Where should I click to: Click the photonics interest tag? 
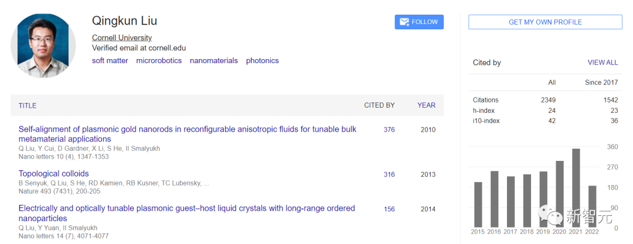click(x=262, y=61)
